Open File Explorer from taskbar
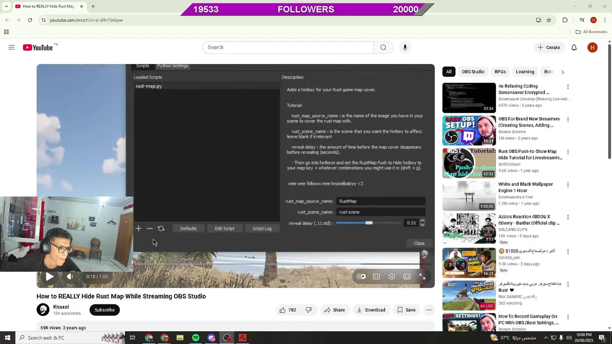The image size is (612, 344). point(180,338)
